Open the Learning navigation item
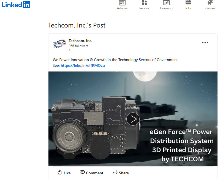The image size is (223, 179). [x=166, y=5]
